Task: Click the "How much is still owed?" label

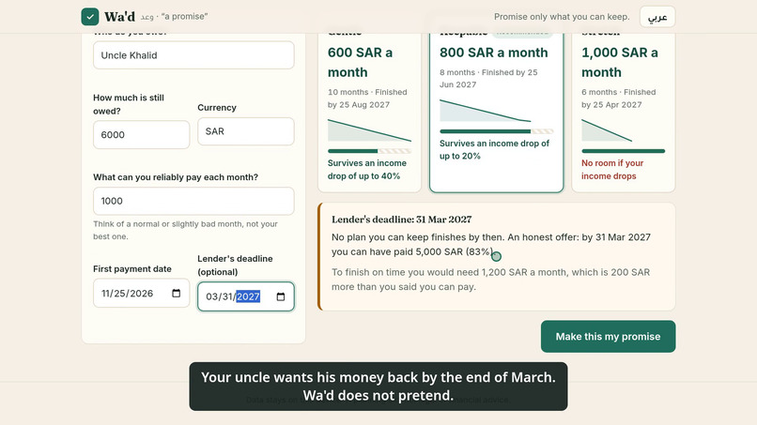Action: 129,104
